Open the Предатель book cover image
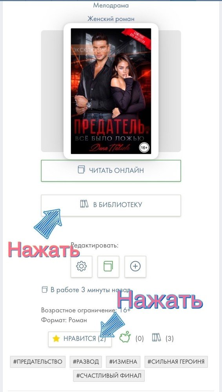The width and height of the screenshot is (222, 392). tap(111, 91)
